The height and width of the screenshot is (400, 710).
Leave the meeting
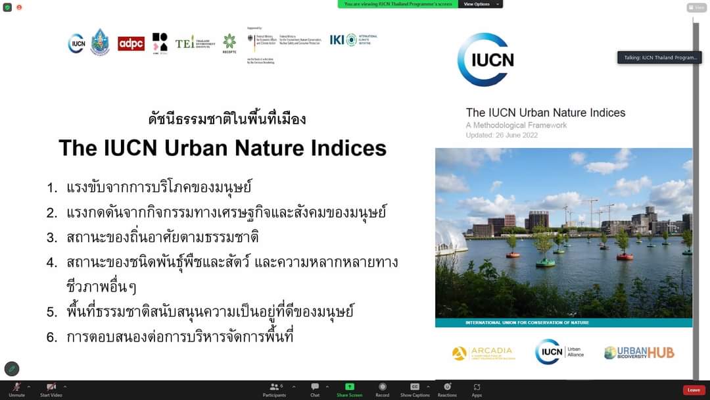(694, 390)
